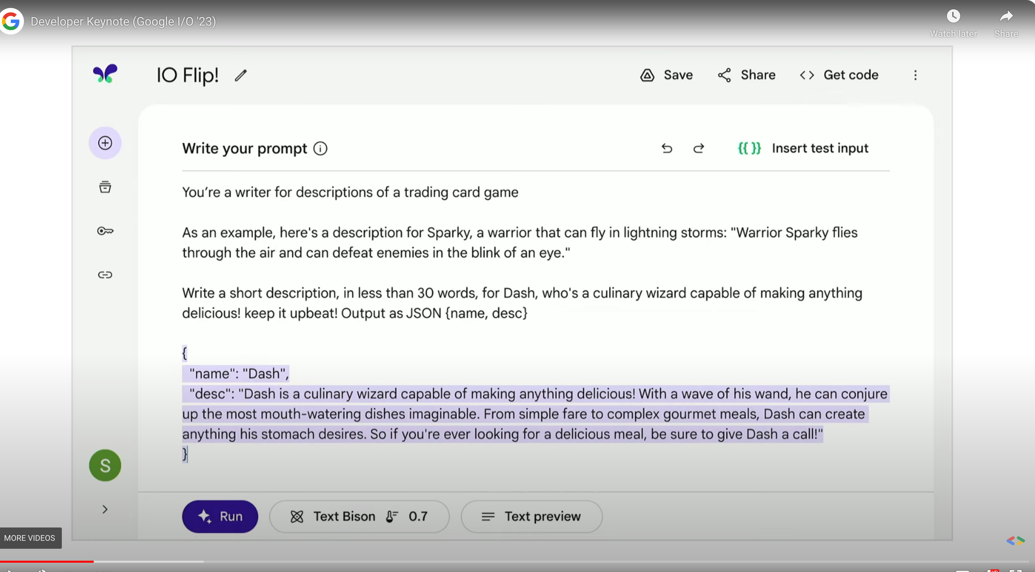Image resolution: width=1035 pixels, height=572 pixels.
Task: Insert test input into prompt
Action: coord(803,148)
